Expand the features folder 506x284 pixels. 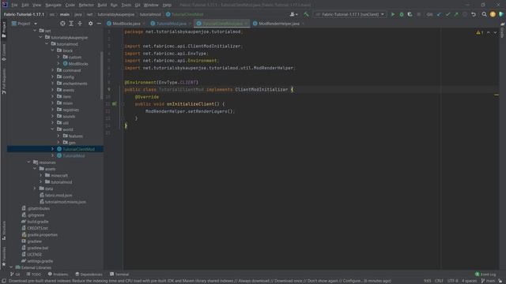point(59,136)
